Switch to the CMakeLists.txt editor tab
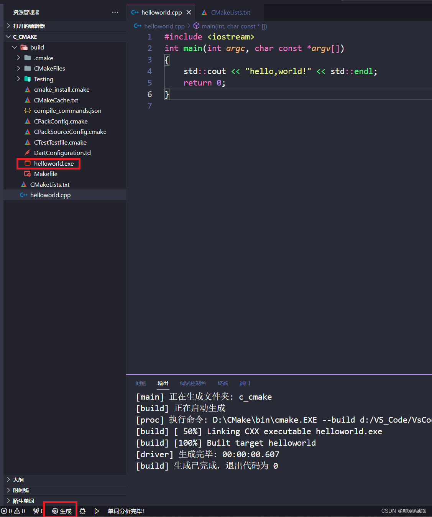 [230, 12]
